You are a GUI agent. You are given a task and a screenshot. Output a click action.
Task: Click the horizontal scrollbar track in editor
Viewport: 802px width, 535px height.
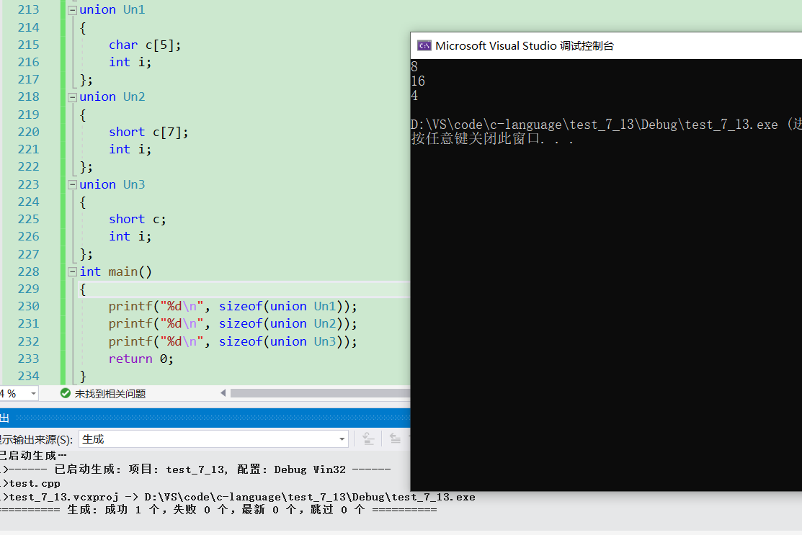[x=320, y=393]
